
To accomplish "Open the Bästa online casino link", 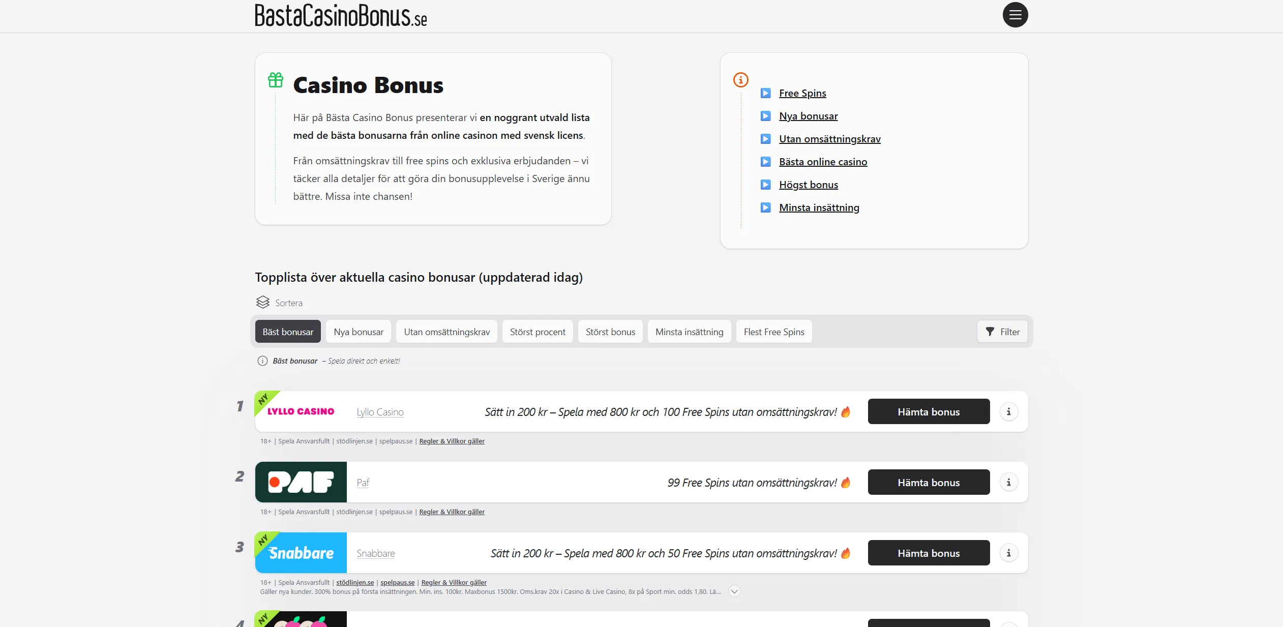I will tap(823, 162).
